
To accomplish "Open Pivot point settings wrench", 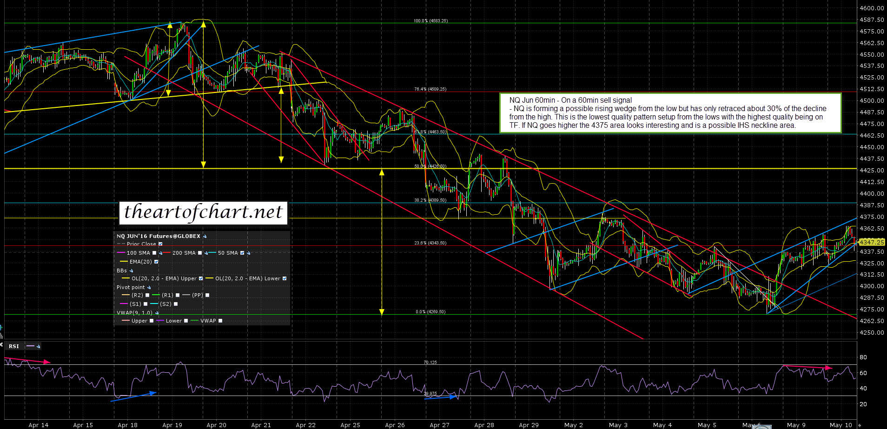I will tap(149, 288).
